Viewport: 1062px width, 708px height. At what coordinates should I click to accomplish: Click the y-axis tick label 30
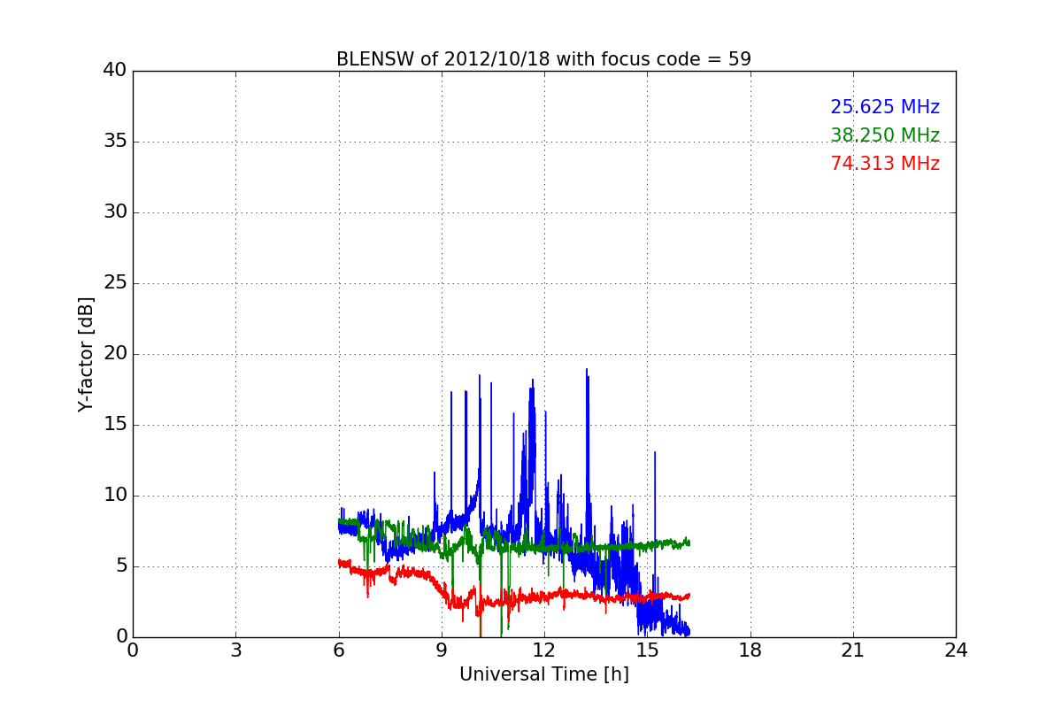[115, 212]
